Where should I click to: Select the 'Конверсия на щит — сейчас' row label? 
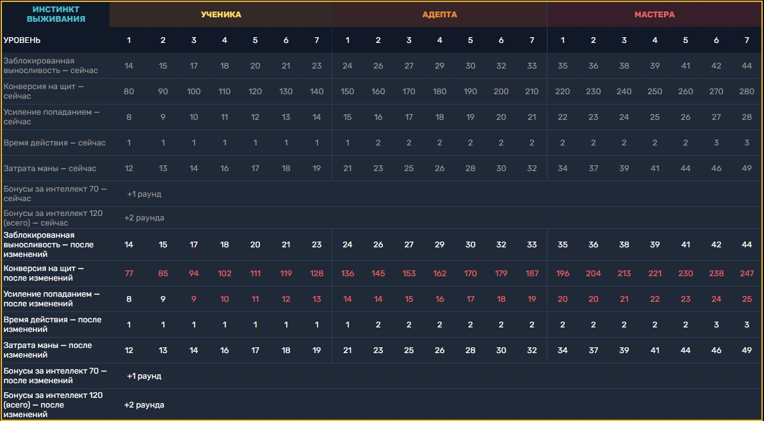point(44,91)
